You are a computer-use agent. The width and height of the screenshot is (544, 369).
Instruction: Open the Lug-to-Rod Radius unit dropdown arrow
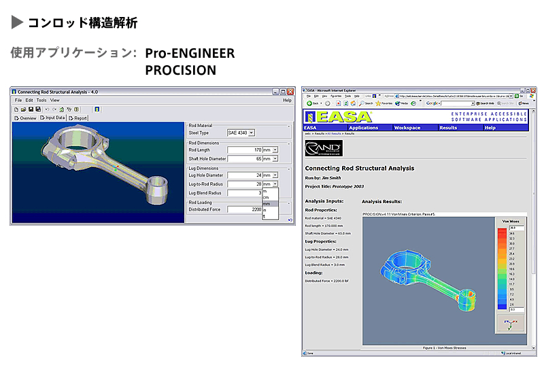coord(275,183)
